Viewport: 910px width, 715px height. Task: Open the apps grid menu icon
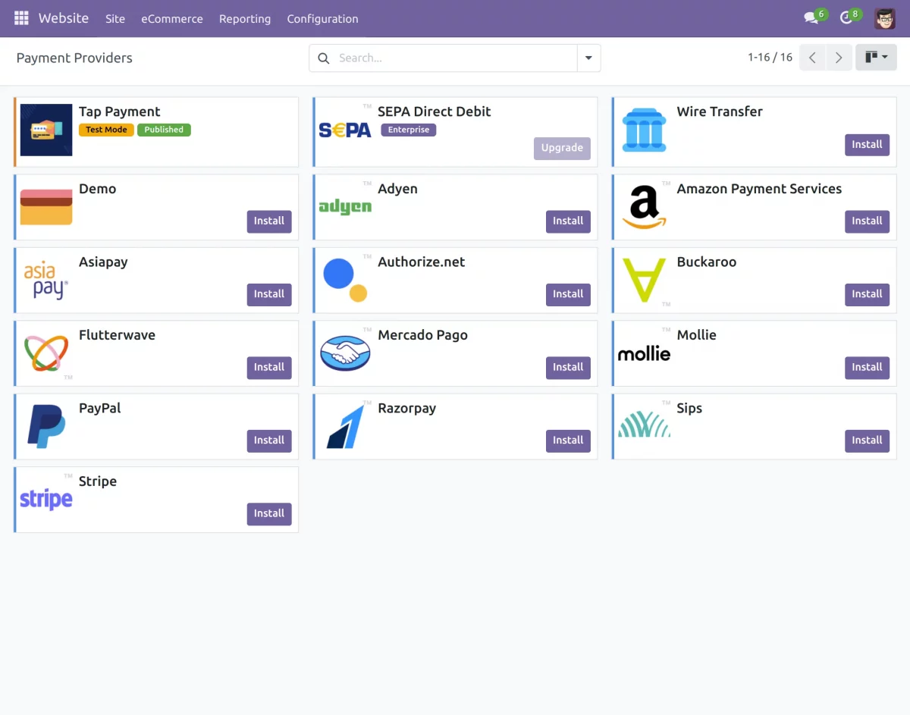(21, 18)
